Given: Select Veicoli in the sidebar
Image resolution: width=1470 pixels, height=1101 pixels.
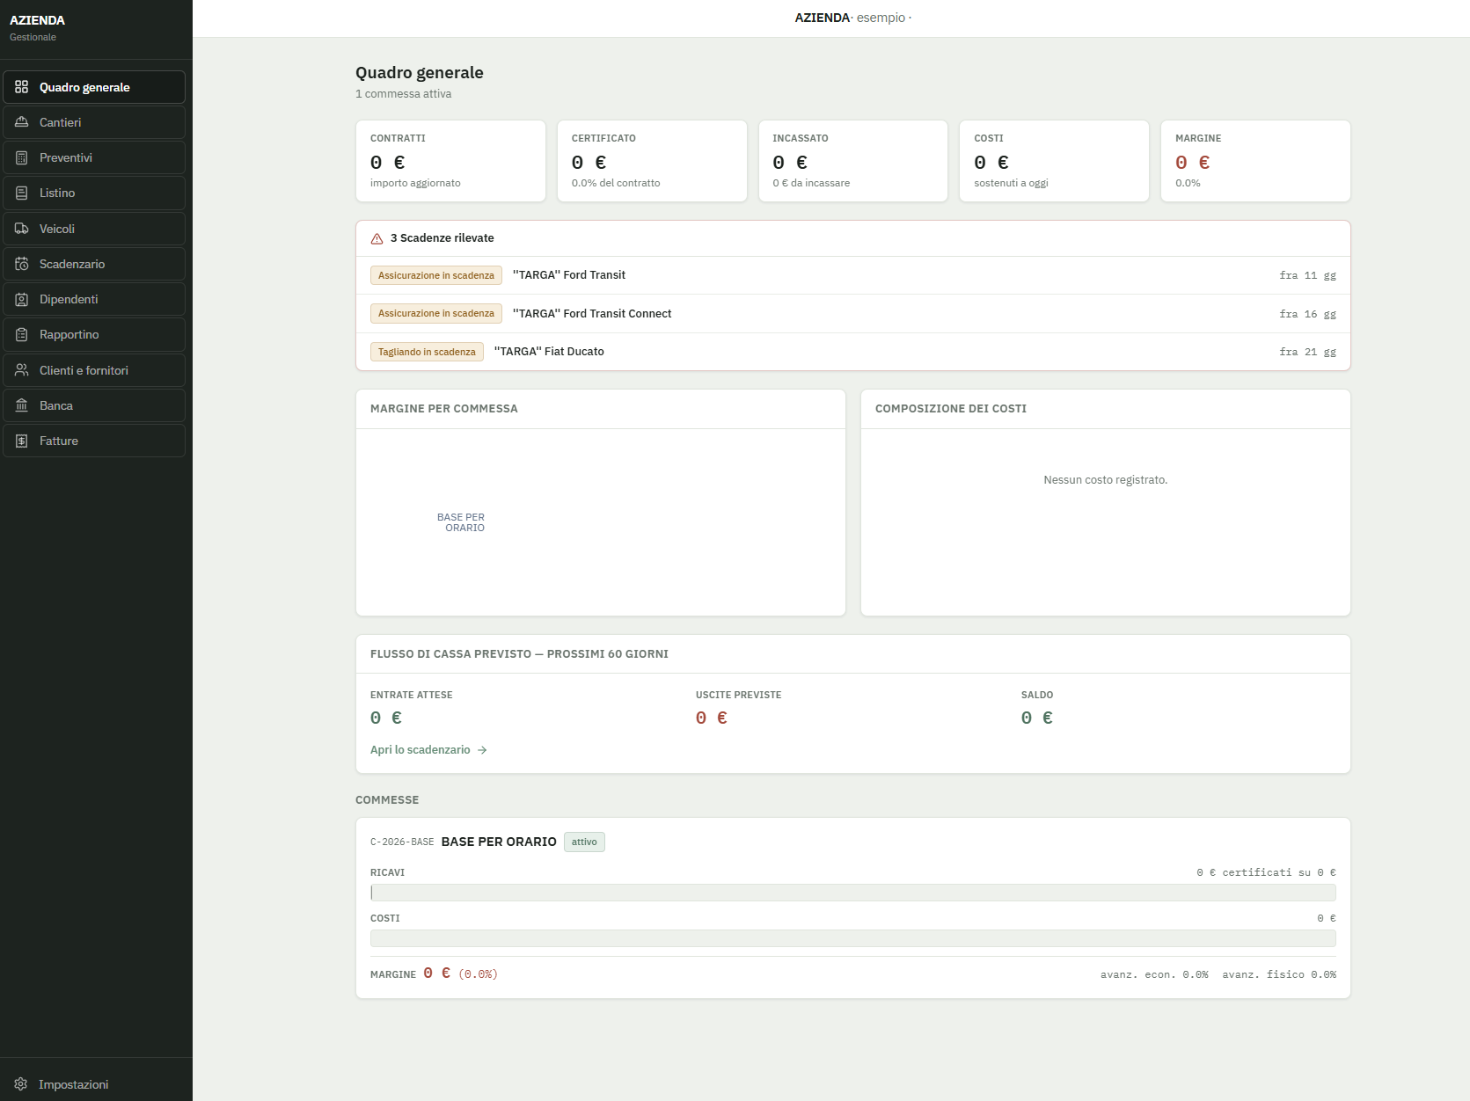Looking at the screenshot, I should click(94, 229).
